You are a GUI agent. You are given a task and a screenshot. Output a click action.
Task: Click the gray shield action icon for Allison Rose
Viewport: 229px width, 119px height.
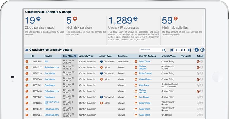pos(198,103)
